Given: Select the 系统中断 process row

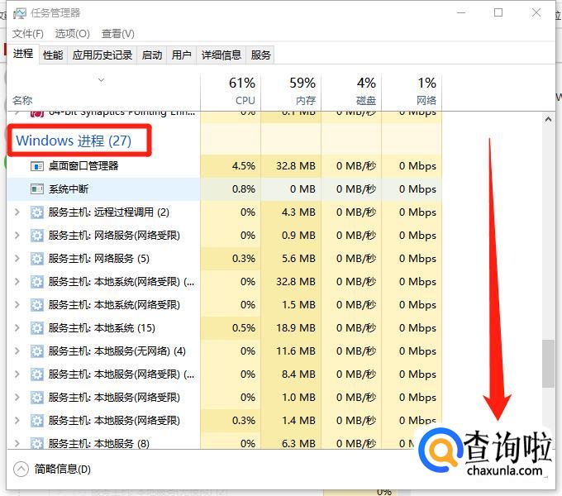Looking at the screenshot, I should pos(224,188).
